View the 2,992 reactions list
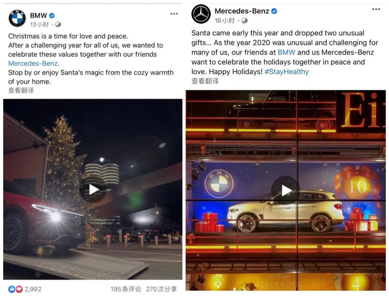 pos(25,289)
